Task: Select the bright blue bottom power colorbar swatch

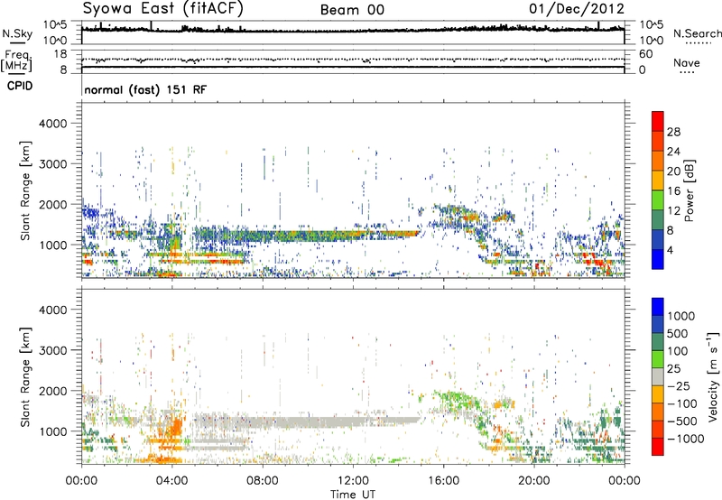Action: click(658, 259)
